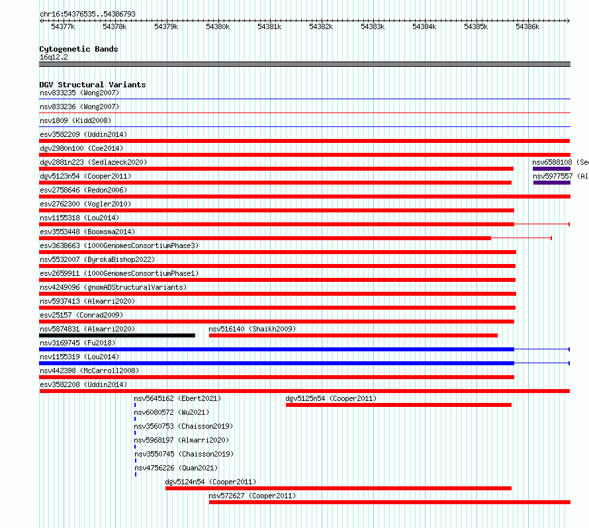
Task: Click the nsv442398 (McCarroll2008) label
Action: pyautogui.click(x=89, y=371)
